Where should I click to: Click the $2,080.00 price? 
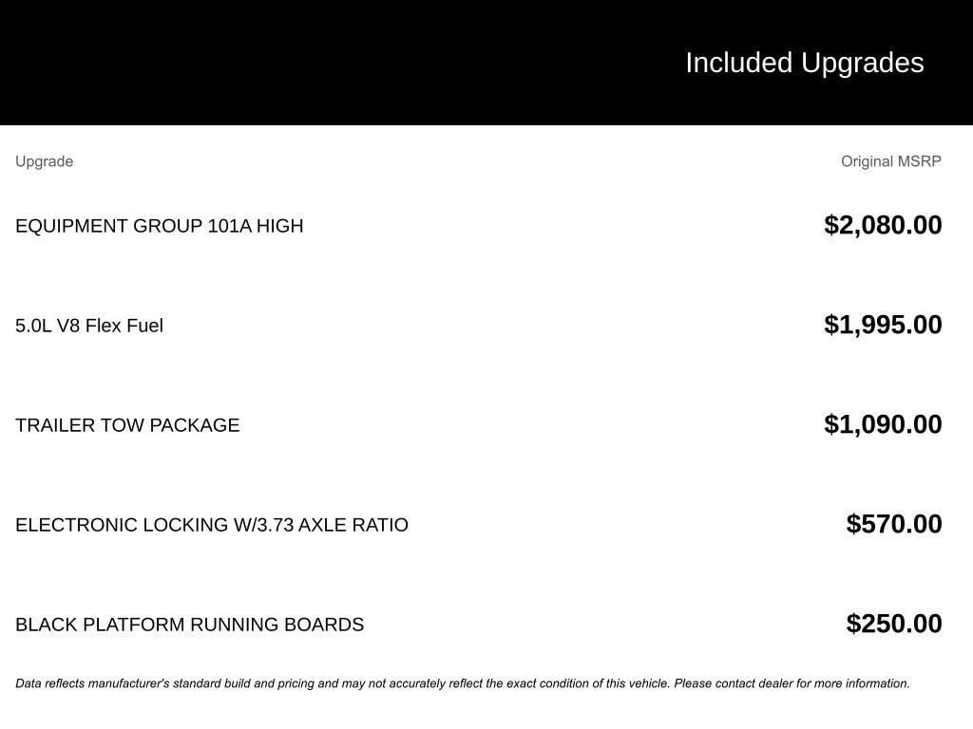[883, 225]
